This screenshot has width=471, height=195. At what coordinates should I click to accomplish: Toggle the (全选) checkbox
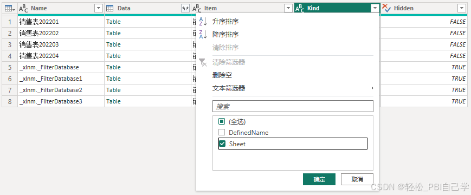click(222, 121)
